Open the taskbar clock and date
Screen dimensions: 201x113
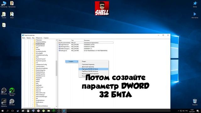pos(192,111)
